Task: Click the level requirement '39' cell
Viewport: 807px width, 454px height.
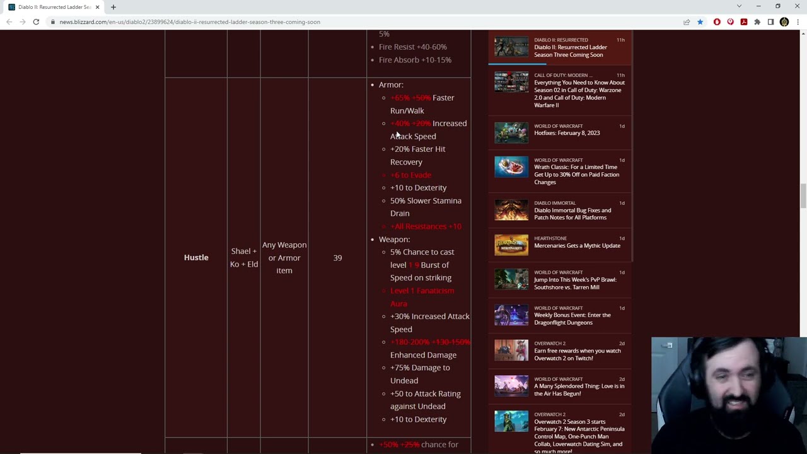Action: 337,257
